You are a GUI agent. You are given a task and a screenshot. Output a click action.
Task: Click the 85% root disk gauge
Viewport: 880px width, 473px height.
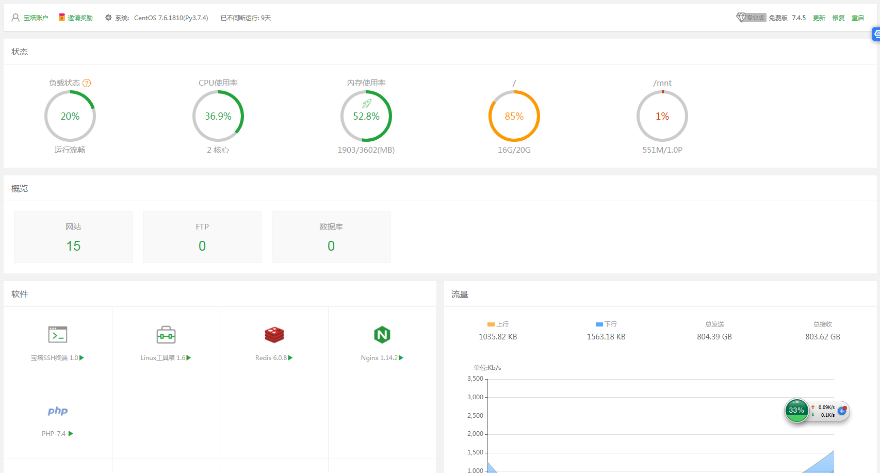point(514,116)
